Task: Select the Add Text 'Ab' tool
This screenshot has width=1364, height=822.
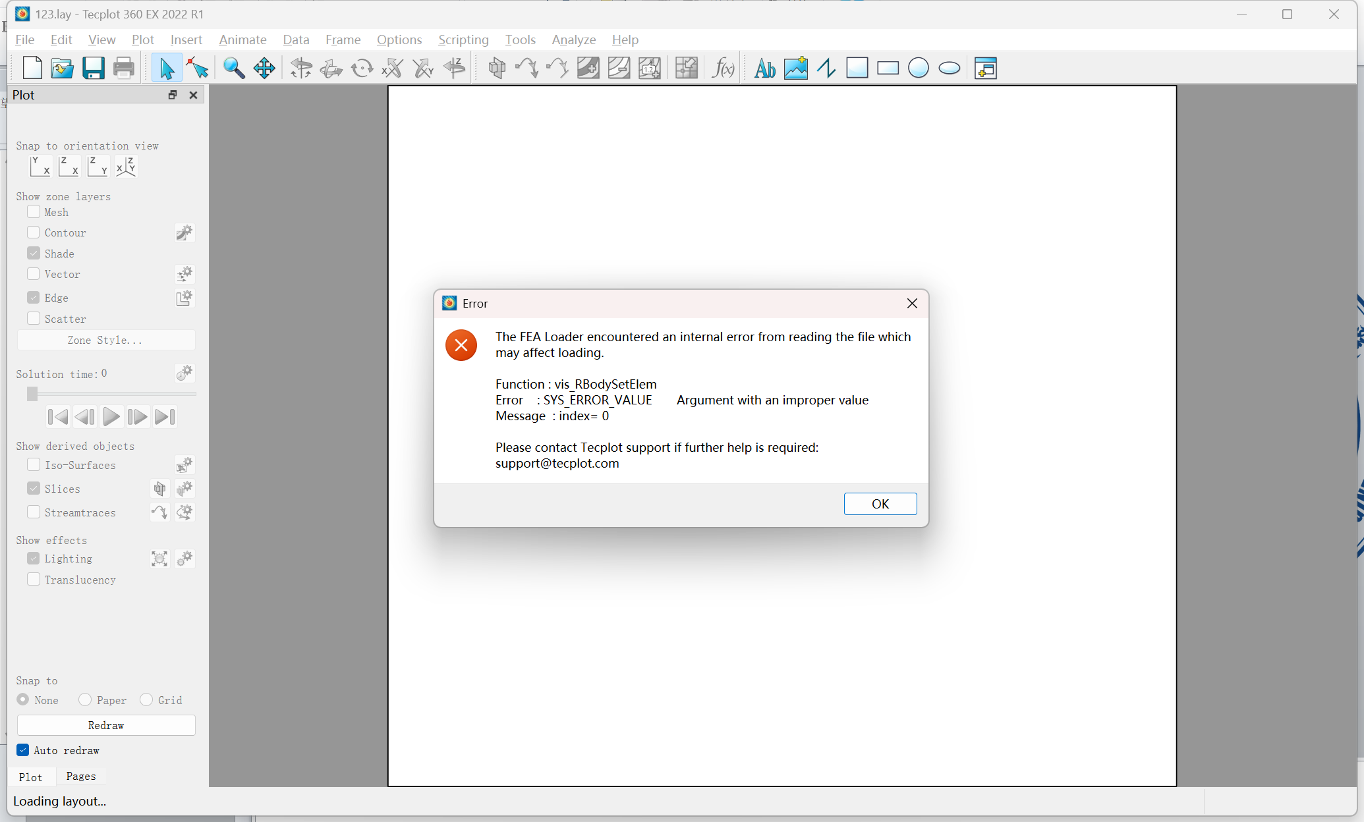Action: pyautogui.click(x=764, y=68)
